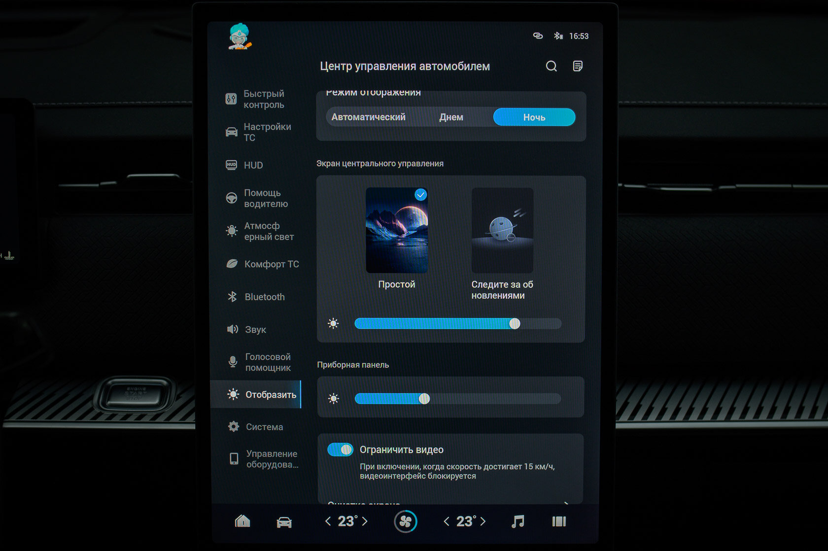Tap the central screen brightness sun icon
Viewport: 828px width, 551px height.
(333, 323)
